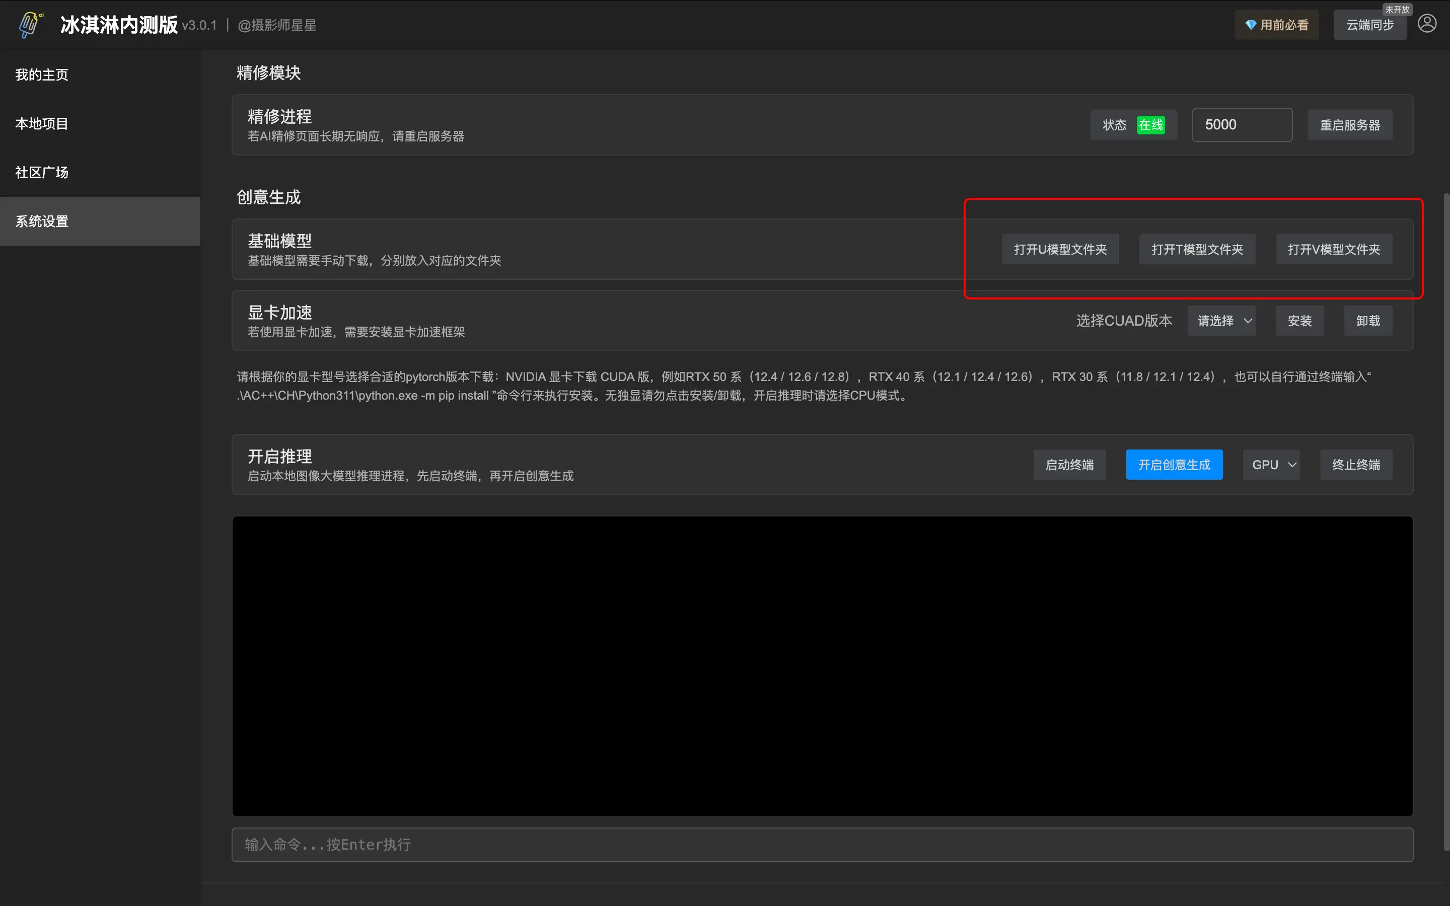Open U model folder (打开U模型文件夹)
The height and width of the screenshot is (906, 1450).
click(1060, 249)
